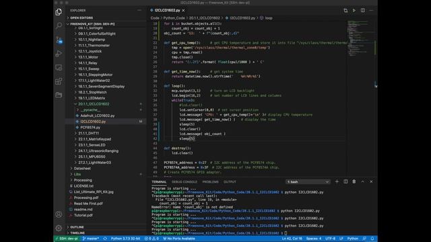Open the Accounts menu icon
This screenshot has height=242, width=431.
point(59,214)
